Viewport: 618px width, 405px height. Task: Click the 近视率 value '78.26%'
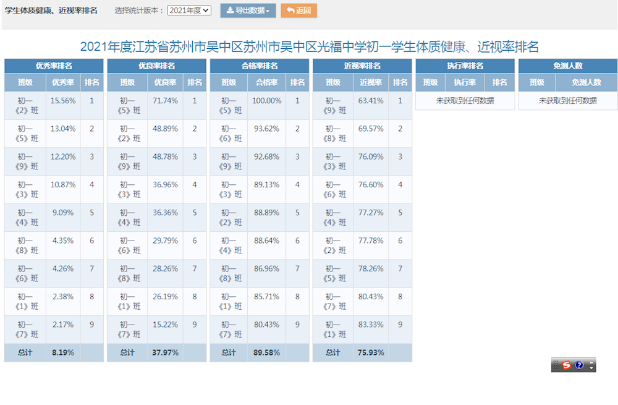(371, 269)
